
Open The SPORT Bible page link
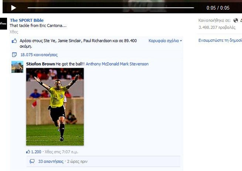pyautogui.click(x=27, y=20)
